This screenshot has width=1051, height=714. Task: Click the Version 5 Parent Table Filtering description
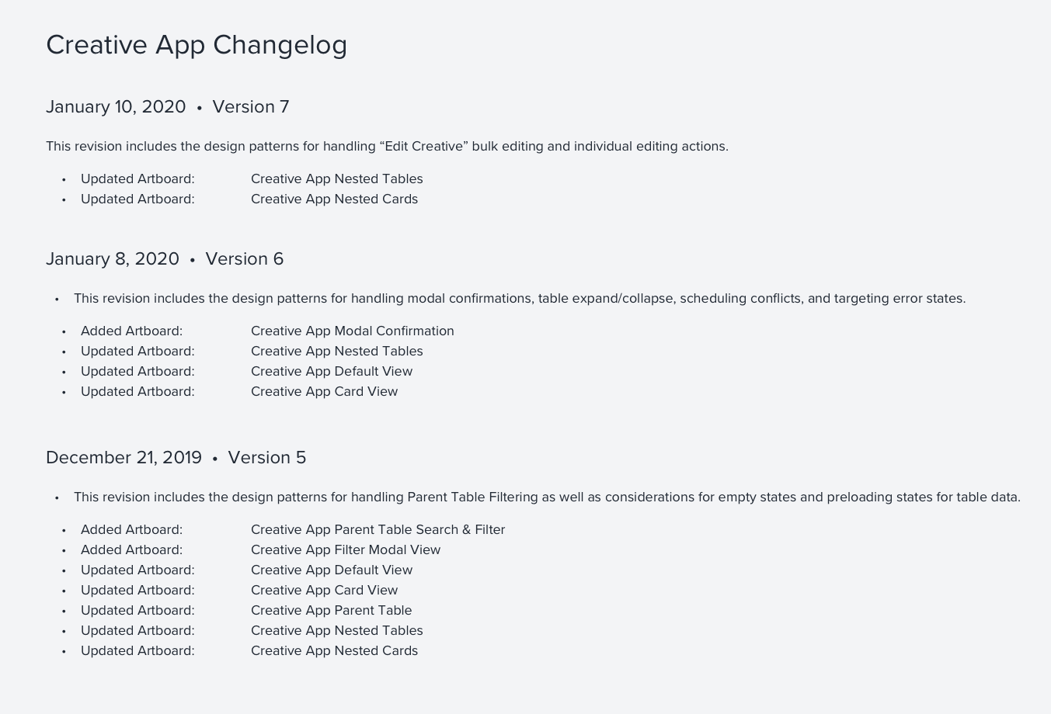pos(547,497)
